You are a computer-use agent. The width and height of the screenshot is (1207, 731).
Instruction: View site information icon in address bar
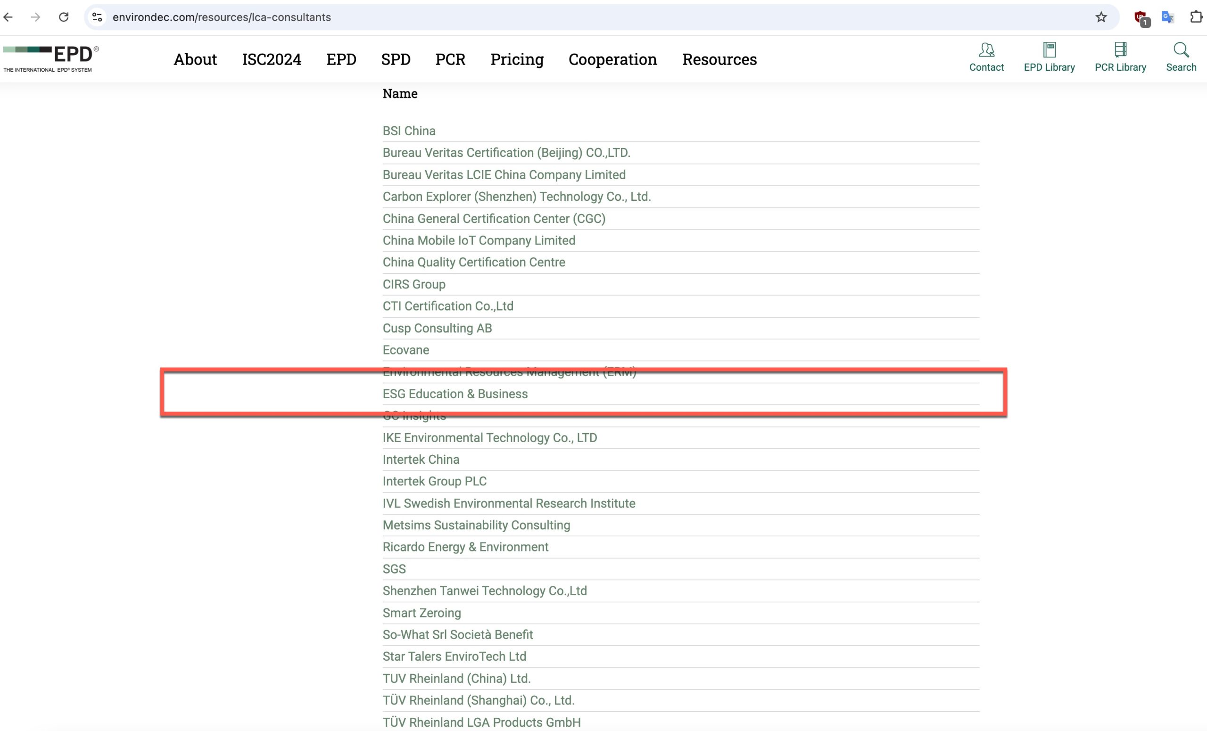[x=97, y=17]
